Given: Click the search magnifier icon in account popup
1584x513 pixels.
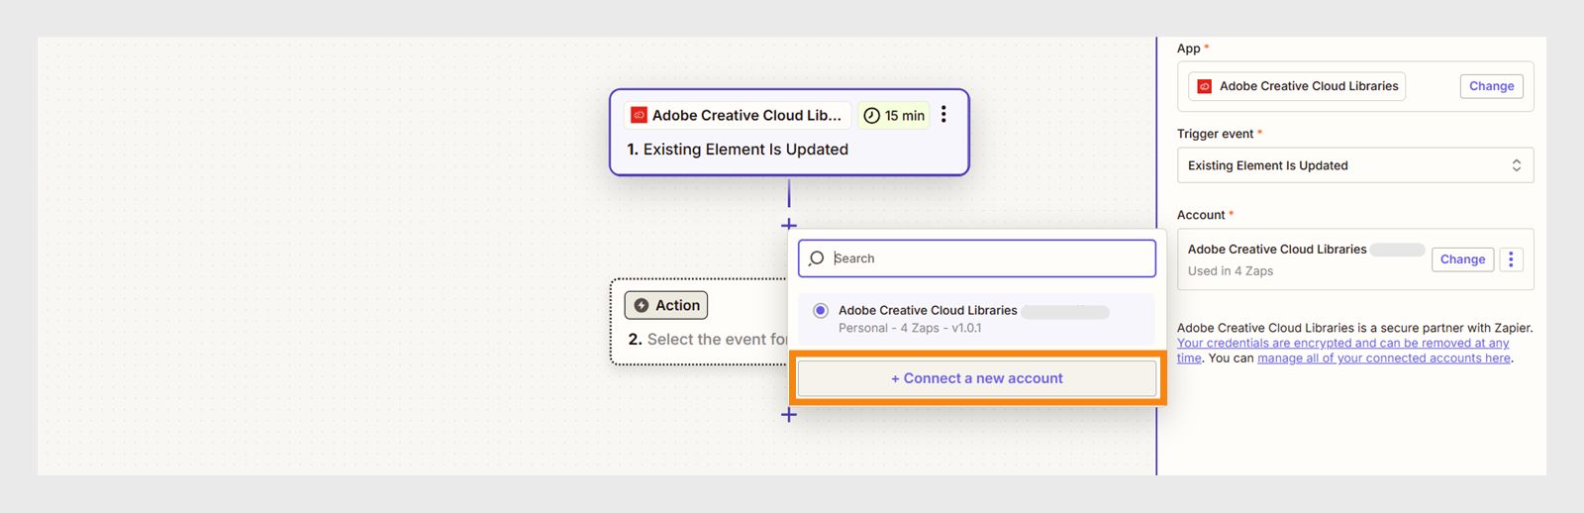Looking at the screenshot, I should pos(817,258).
